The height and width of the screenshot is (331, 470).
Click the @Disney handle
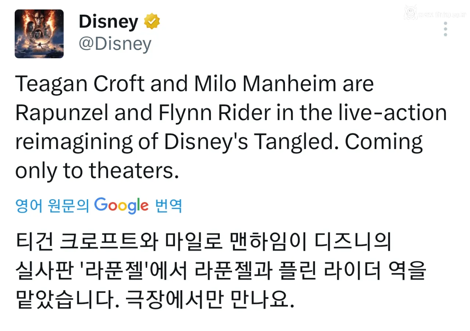115,44
